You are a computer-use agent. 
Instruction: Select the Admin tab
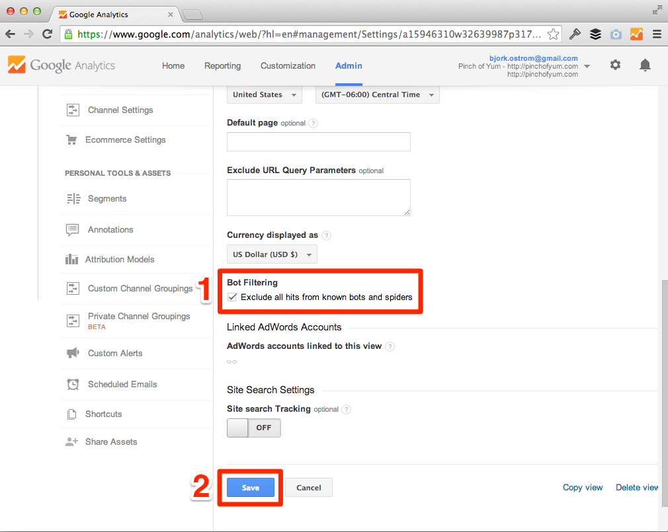coord(349,66)
